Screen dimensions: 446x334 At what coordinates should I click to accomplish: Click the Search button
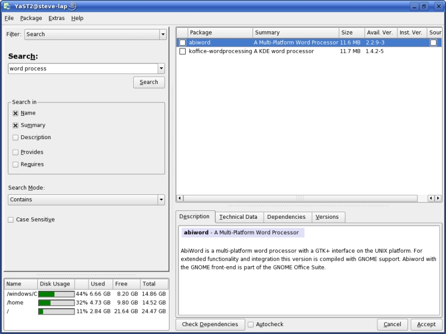click(x=149, y=82)
